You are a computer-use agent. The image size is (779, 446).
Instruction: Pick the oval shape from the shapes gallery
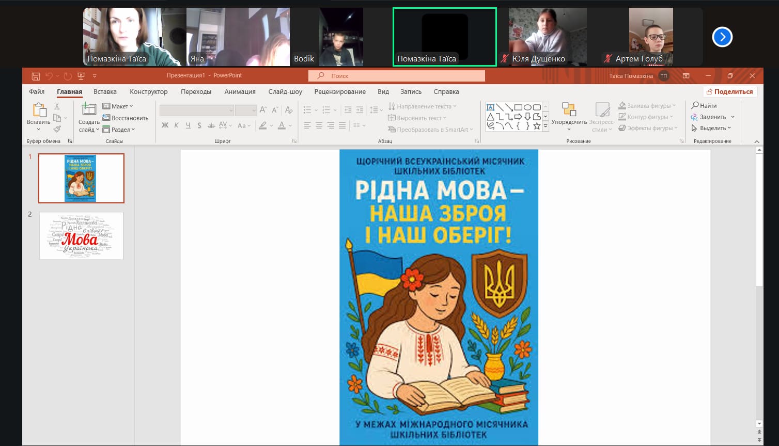[527, 107]
